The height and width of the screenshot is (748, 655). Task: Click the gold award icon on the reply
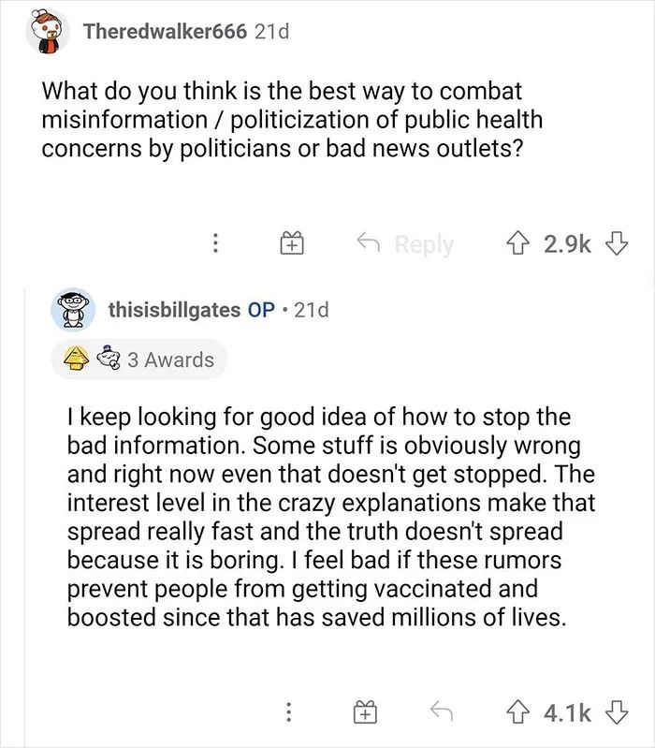[x=76, y=360]
